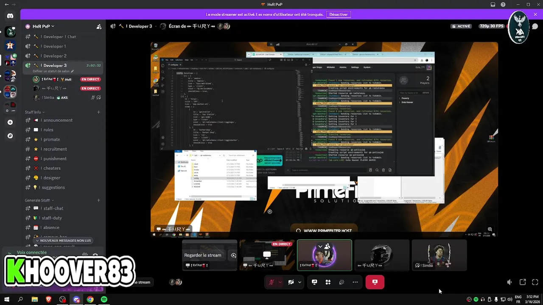The width and height of the screenshot is (543, 305).
Task: Open the inbox icon in the title bar
Action: click(493, 5)
